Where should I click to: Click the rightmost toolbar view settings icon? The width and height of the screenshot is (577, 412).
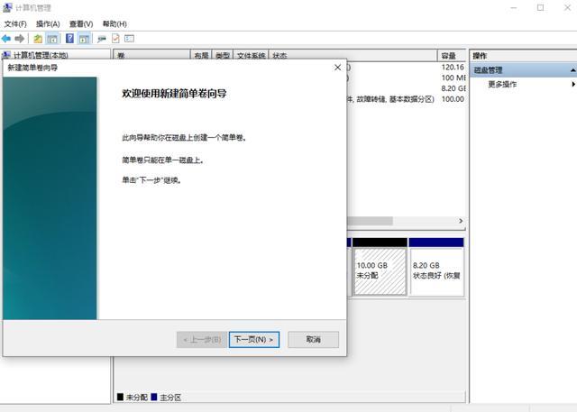(x=129, y=39)
